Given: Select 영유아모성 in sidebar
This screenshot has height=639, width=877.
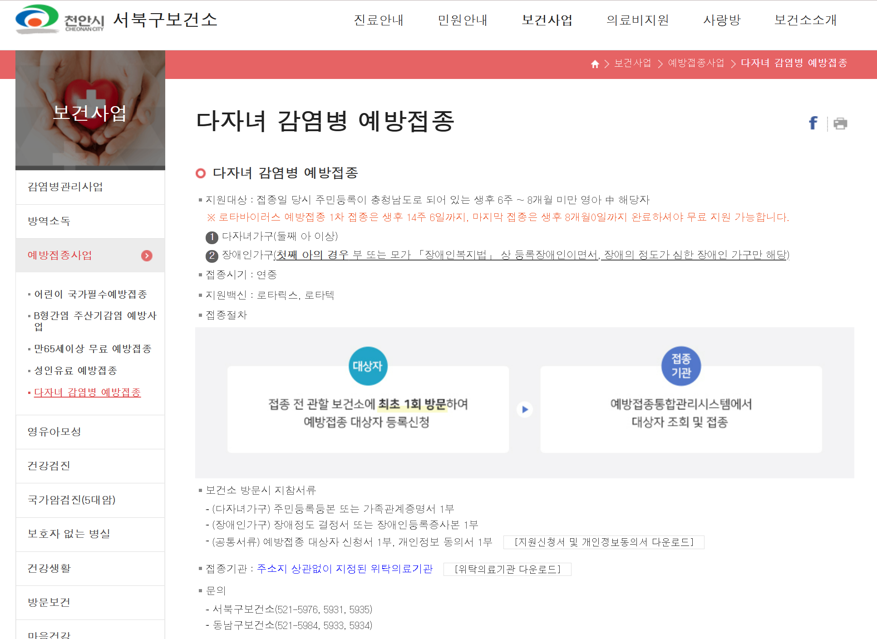Looking at the screenshot, I should coord(90,432).
